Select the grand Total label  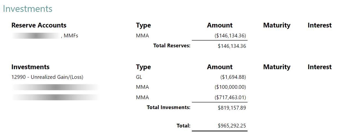click(x=184, y=126)
